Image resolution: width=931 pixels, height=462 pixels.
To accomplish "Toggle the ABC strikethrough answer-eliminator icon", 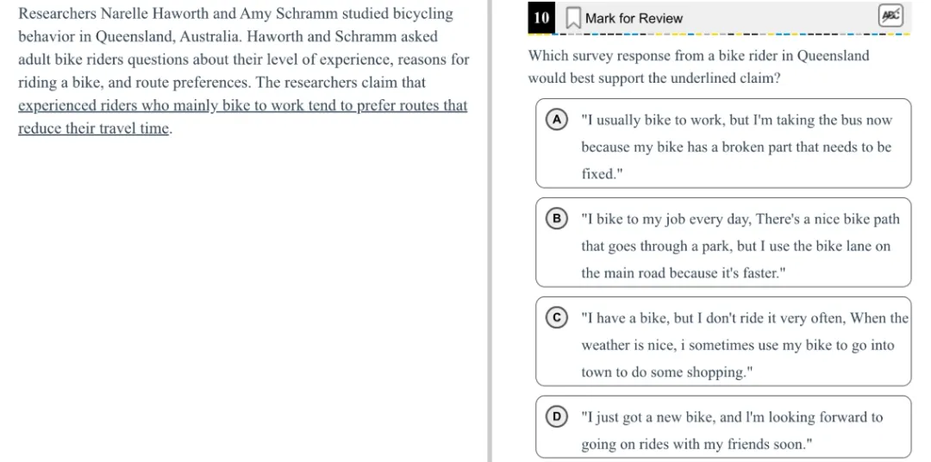I will coord(889,16).
